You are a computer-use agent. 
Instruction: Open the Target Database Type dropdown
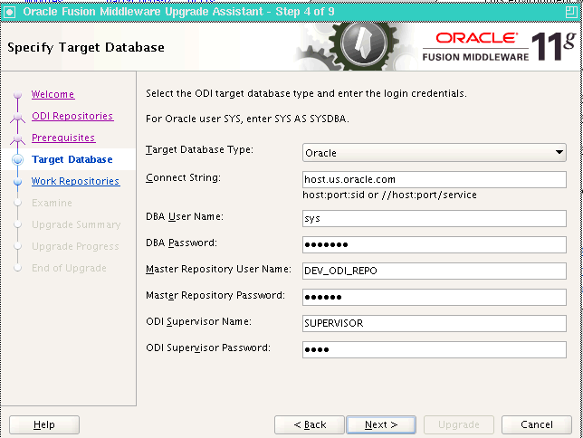(x=435, y=153)
